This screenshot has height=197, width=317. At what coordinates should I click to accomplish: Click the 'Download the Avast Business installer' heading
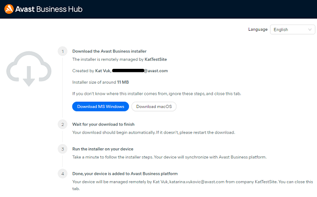[109, 51]
